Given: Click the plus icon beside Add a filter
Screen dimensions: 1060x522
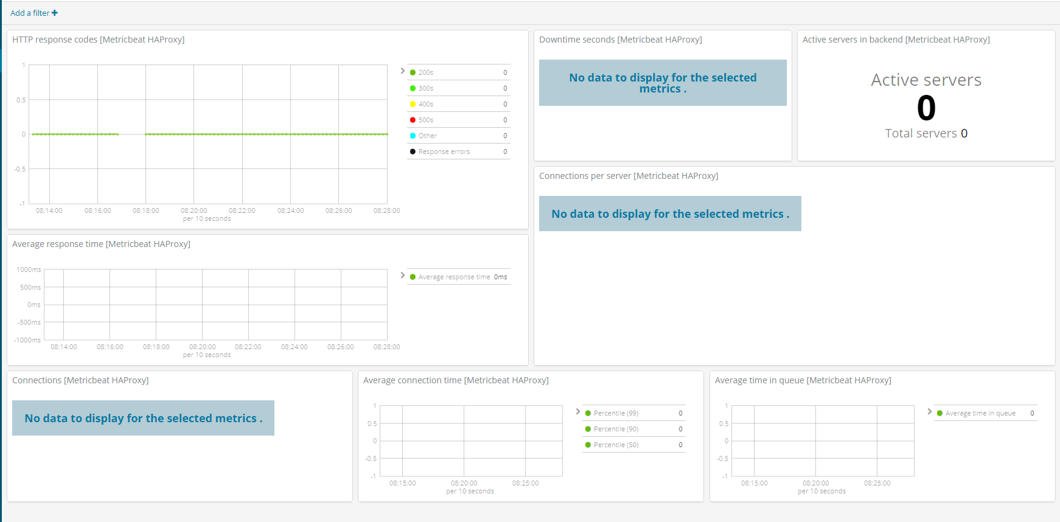Looking at the screenshot, I should tap(55, 13).
